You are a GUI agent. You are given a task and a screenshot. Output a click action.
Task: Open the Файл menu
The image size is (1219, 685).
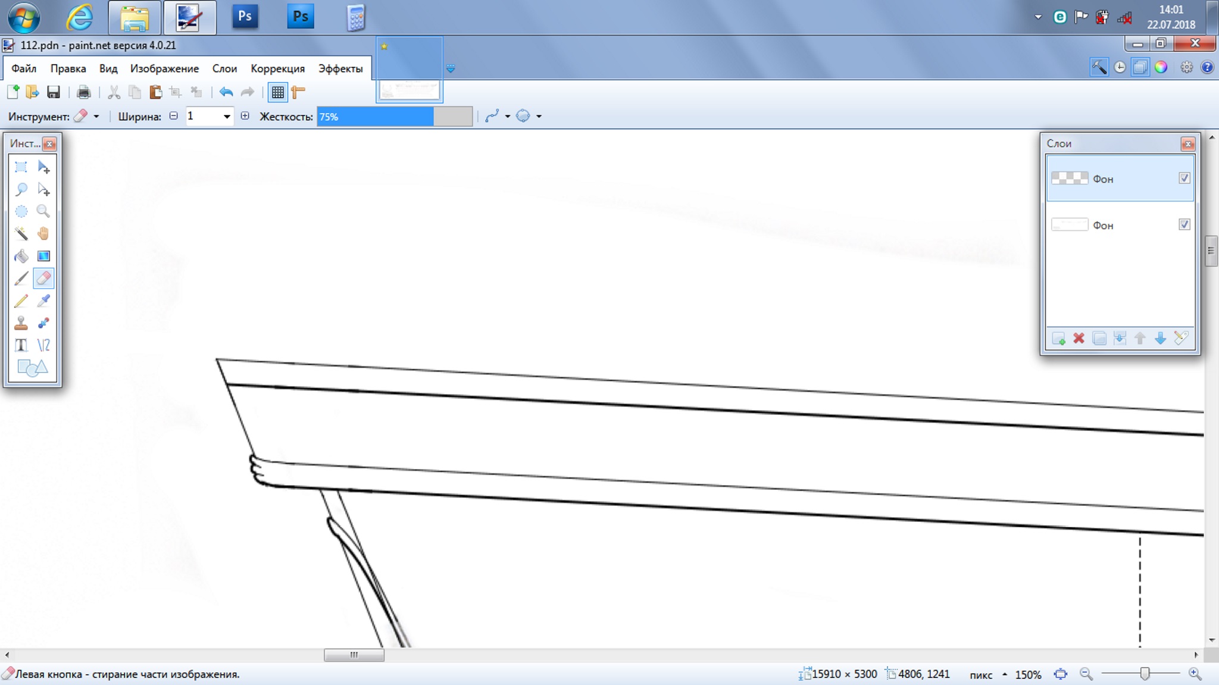tap(24, 68)
